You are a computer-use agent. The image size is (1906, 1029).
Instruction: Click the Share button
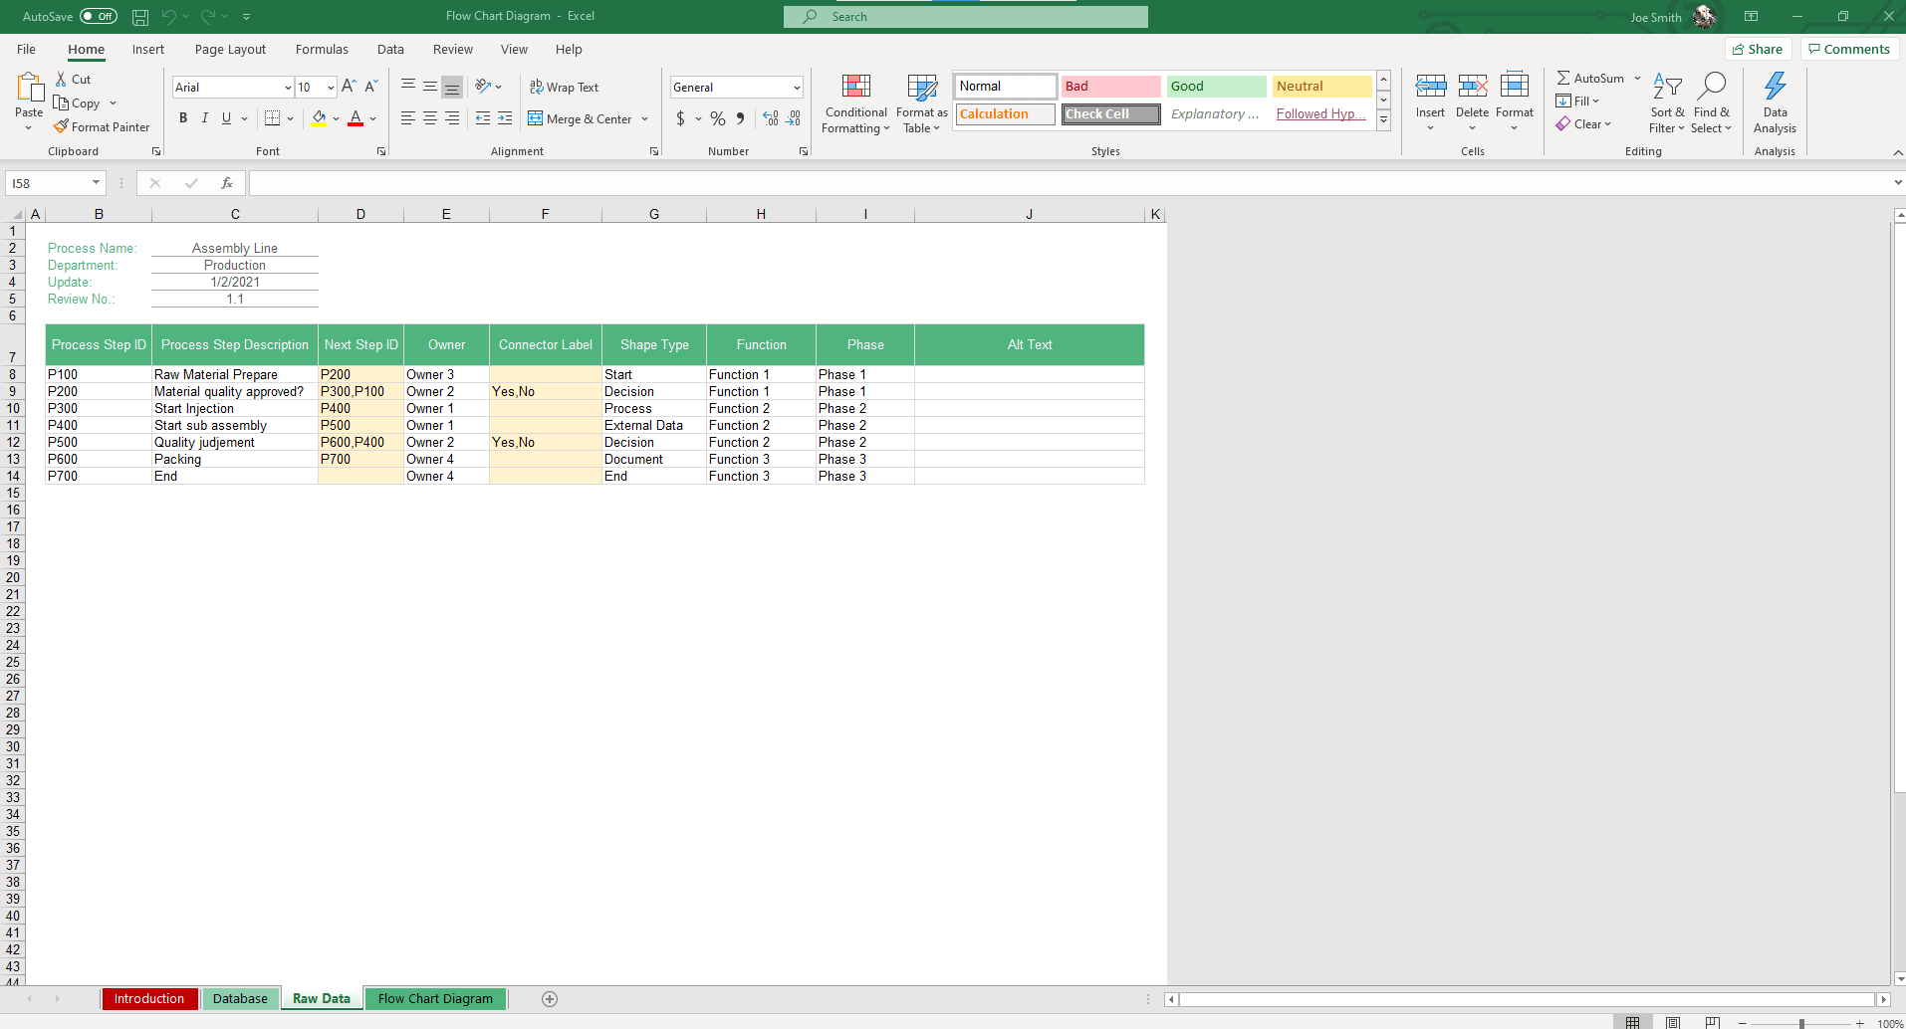[1758, 50]
